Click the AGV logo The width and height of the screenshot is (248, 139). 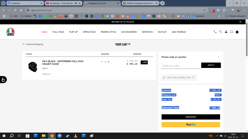[11, 32]
